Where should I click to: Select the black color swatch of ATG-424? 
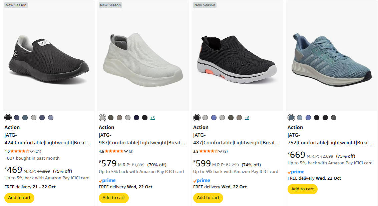pyautogui.click(x=8, y=118)
